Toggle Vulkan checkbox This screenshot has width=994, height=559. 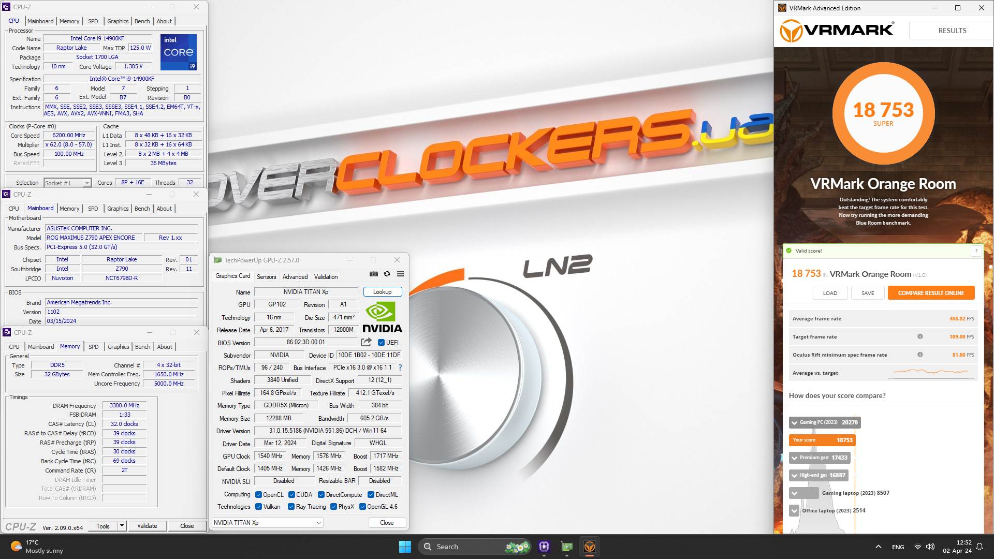click(x=259, y=507)
